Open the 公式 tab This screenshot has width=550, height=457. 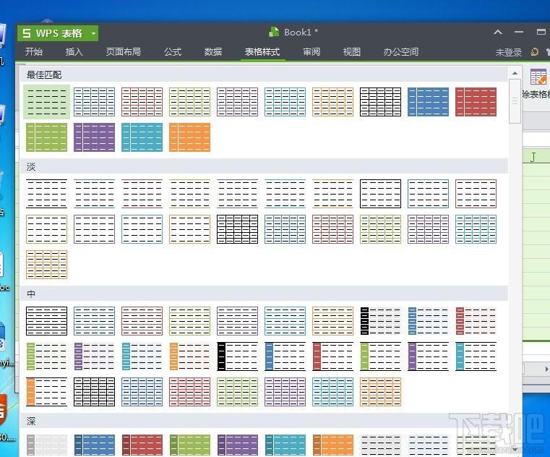173,52
